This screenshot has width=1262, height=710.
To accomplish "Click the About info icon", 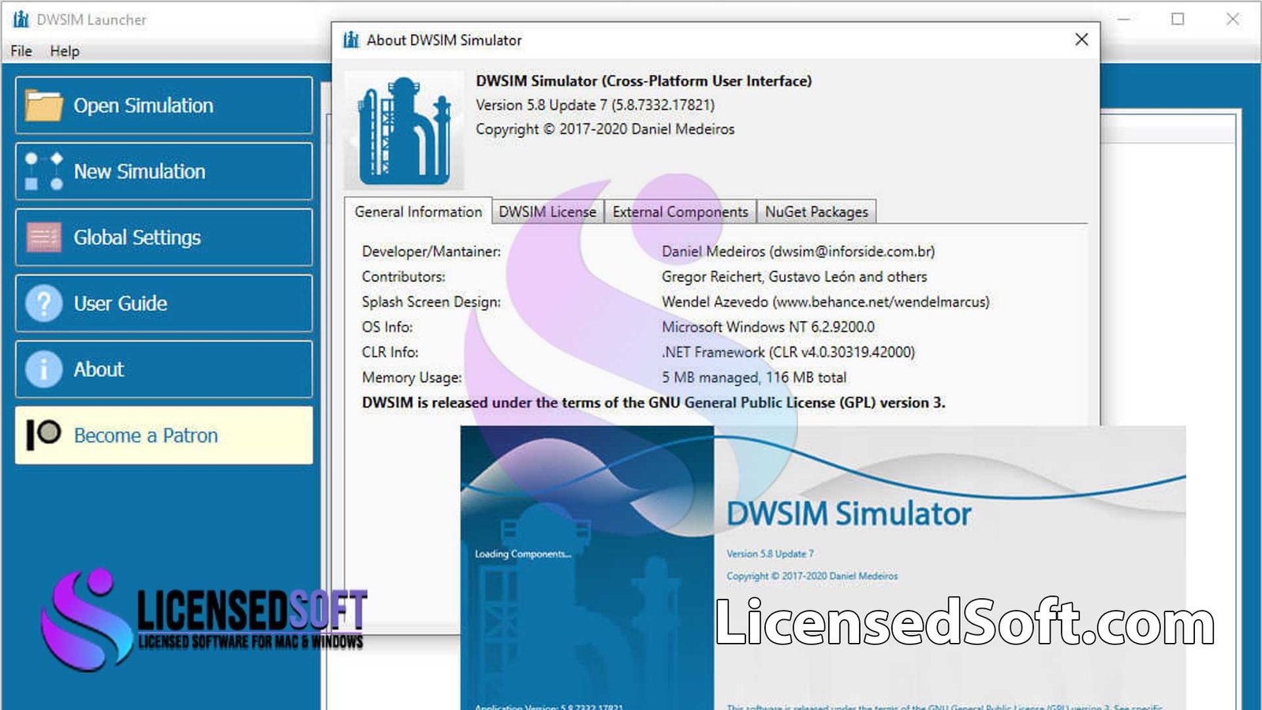I will 43,369.
